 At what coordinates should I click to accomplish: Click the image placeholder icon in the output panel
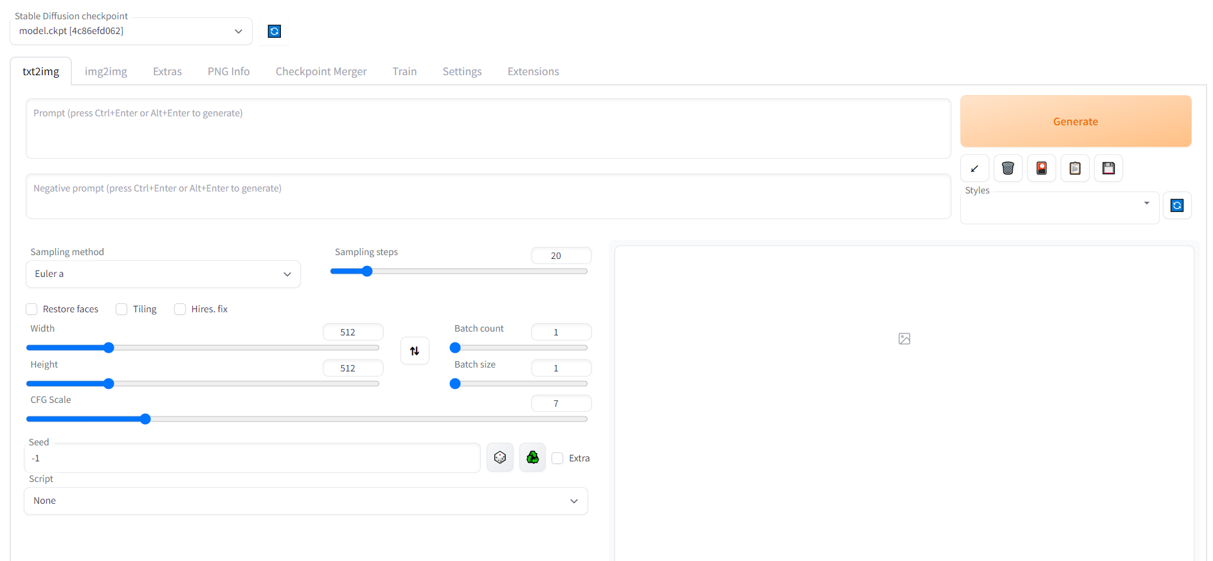(x=904, y=339)
